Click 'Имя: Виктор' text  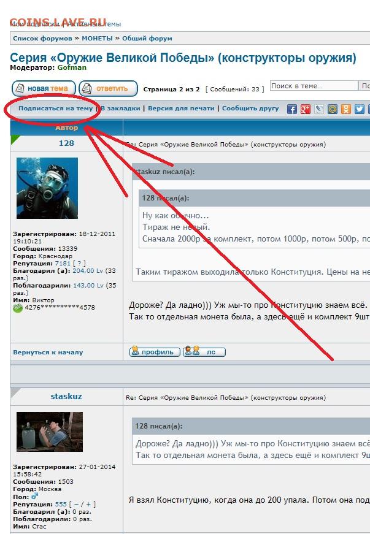point(34,300)
